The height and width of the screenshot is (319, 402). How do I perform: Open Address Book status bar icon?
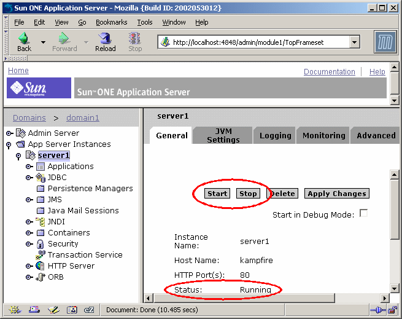point(72,310)
